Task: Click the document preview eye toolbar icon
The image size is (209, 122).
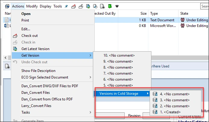Action: click(102, 6)
